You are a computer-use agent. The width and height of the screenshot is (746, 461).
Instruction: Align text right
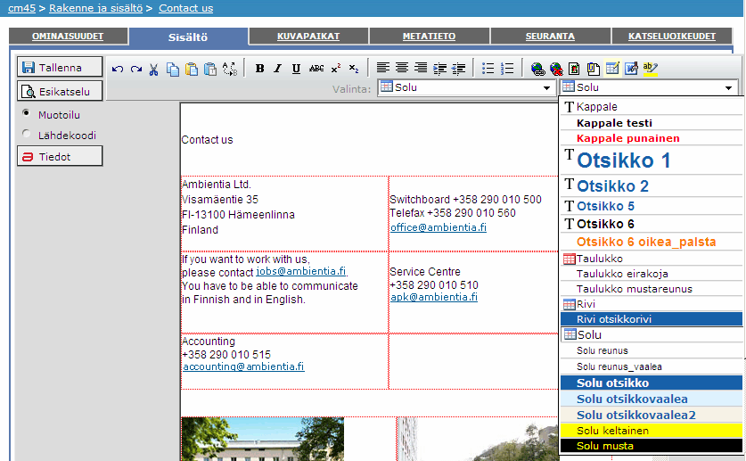pyautogui.click(x=421, y=68)
